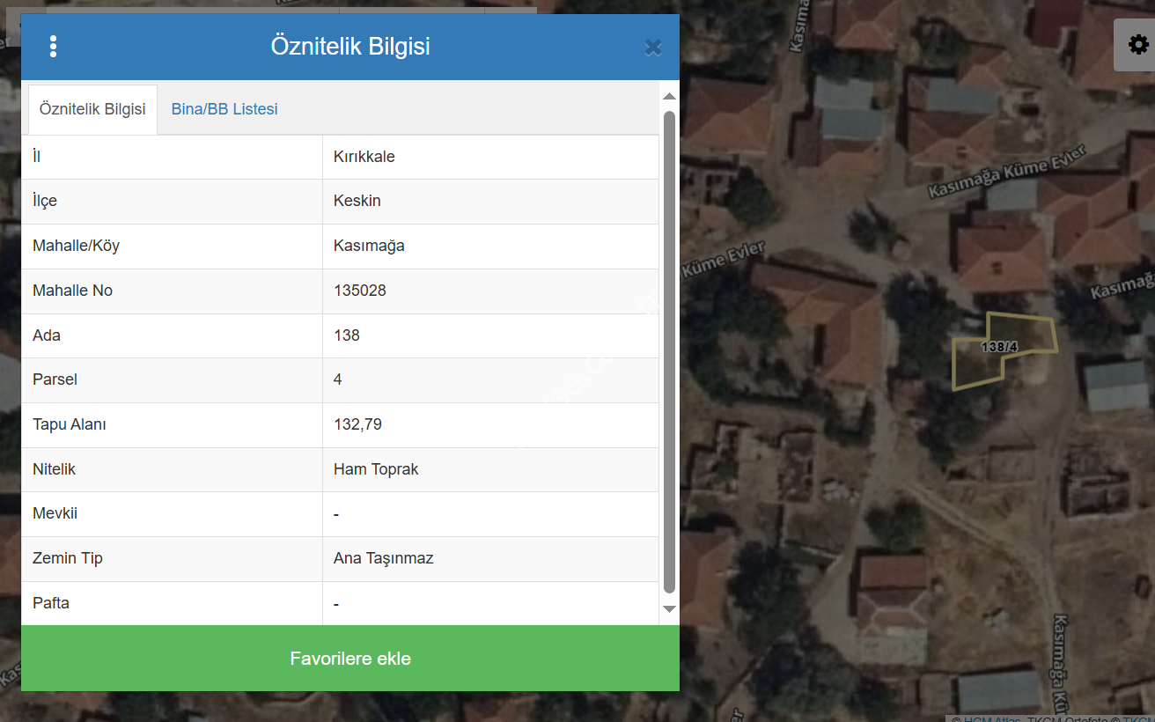Open the HGM Atlas attribution link

click(x=991, y=718)
